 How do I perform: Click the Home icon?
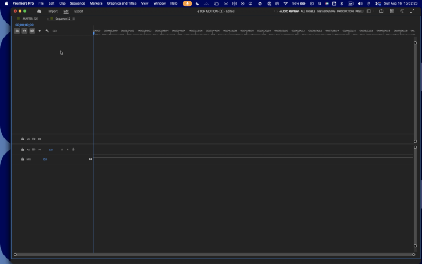pyautogui.click(x=39, y=12)
